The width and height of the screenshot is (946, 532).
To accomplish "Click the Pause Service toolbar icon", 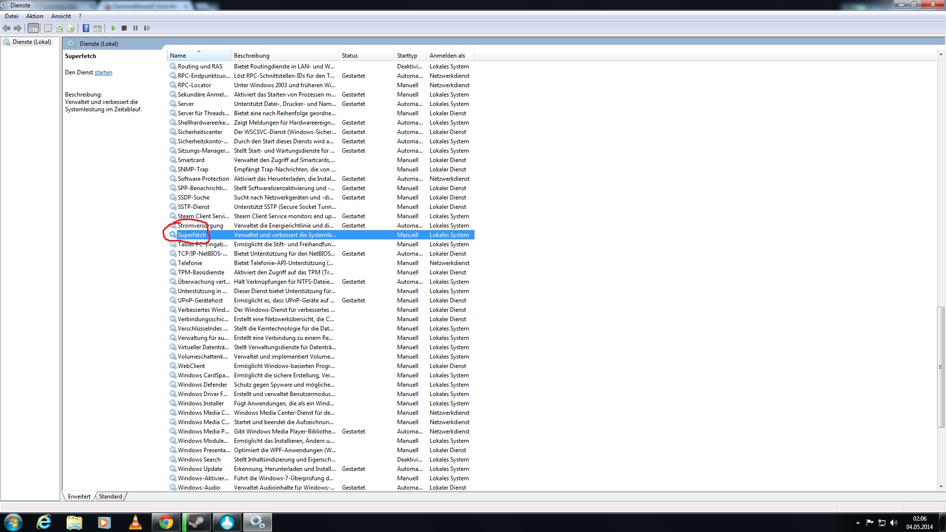I will [x=135, y=28].
